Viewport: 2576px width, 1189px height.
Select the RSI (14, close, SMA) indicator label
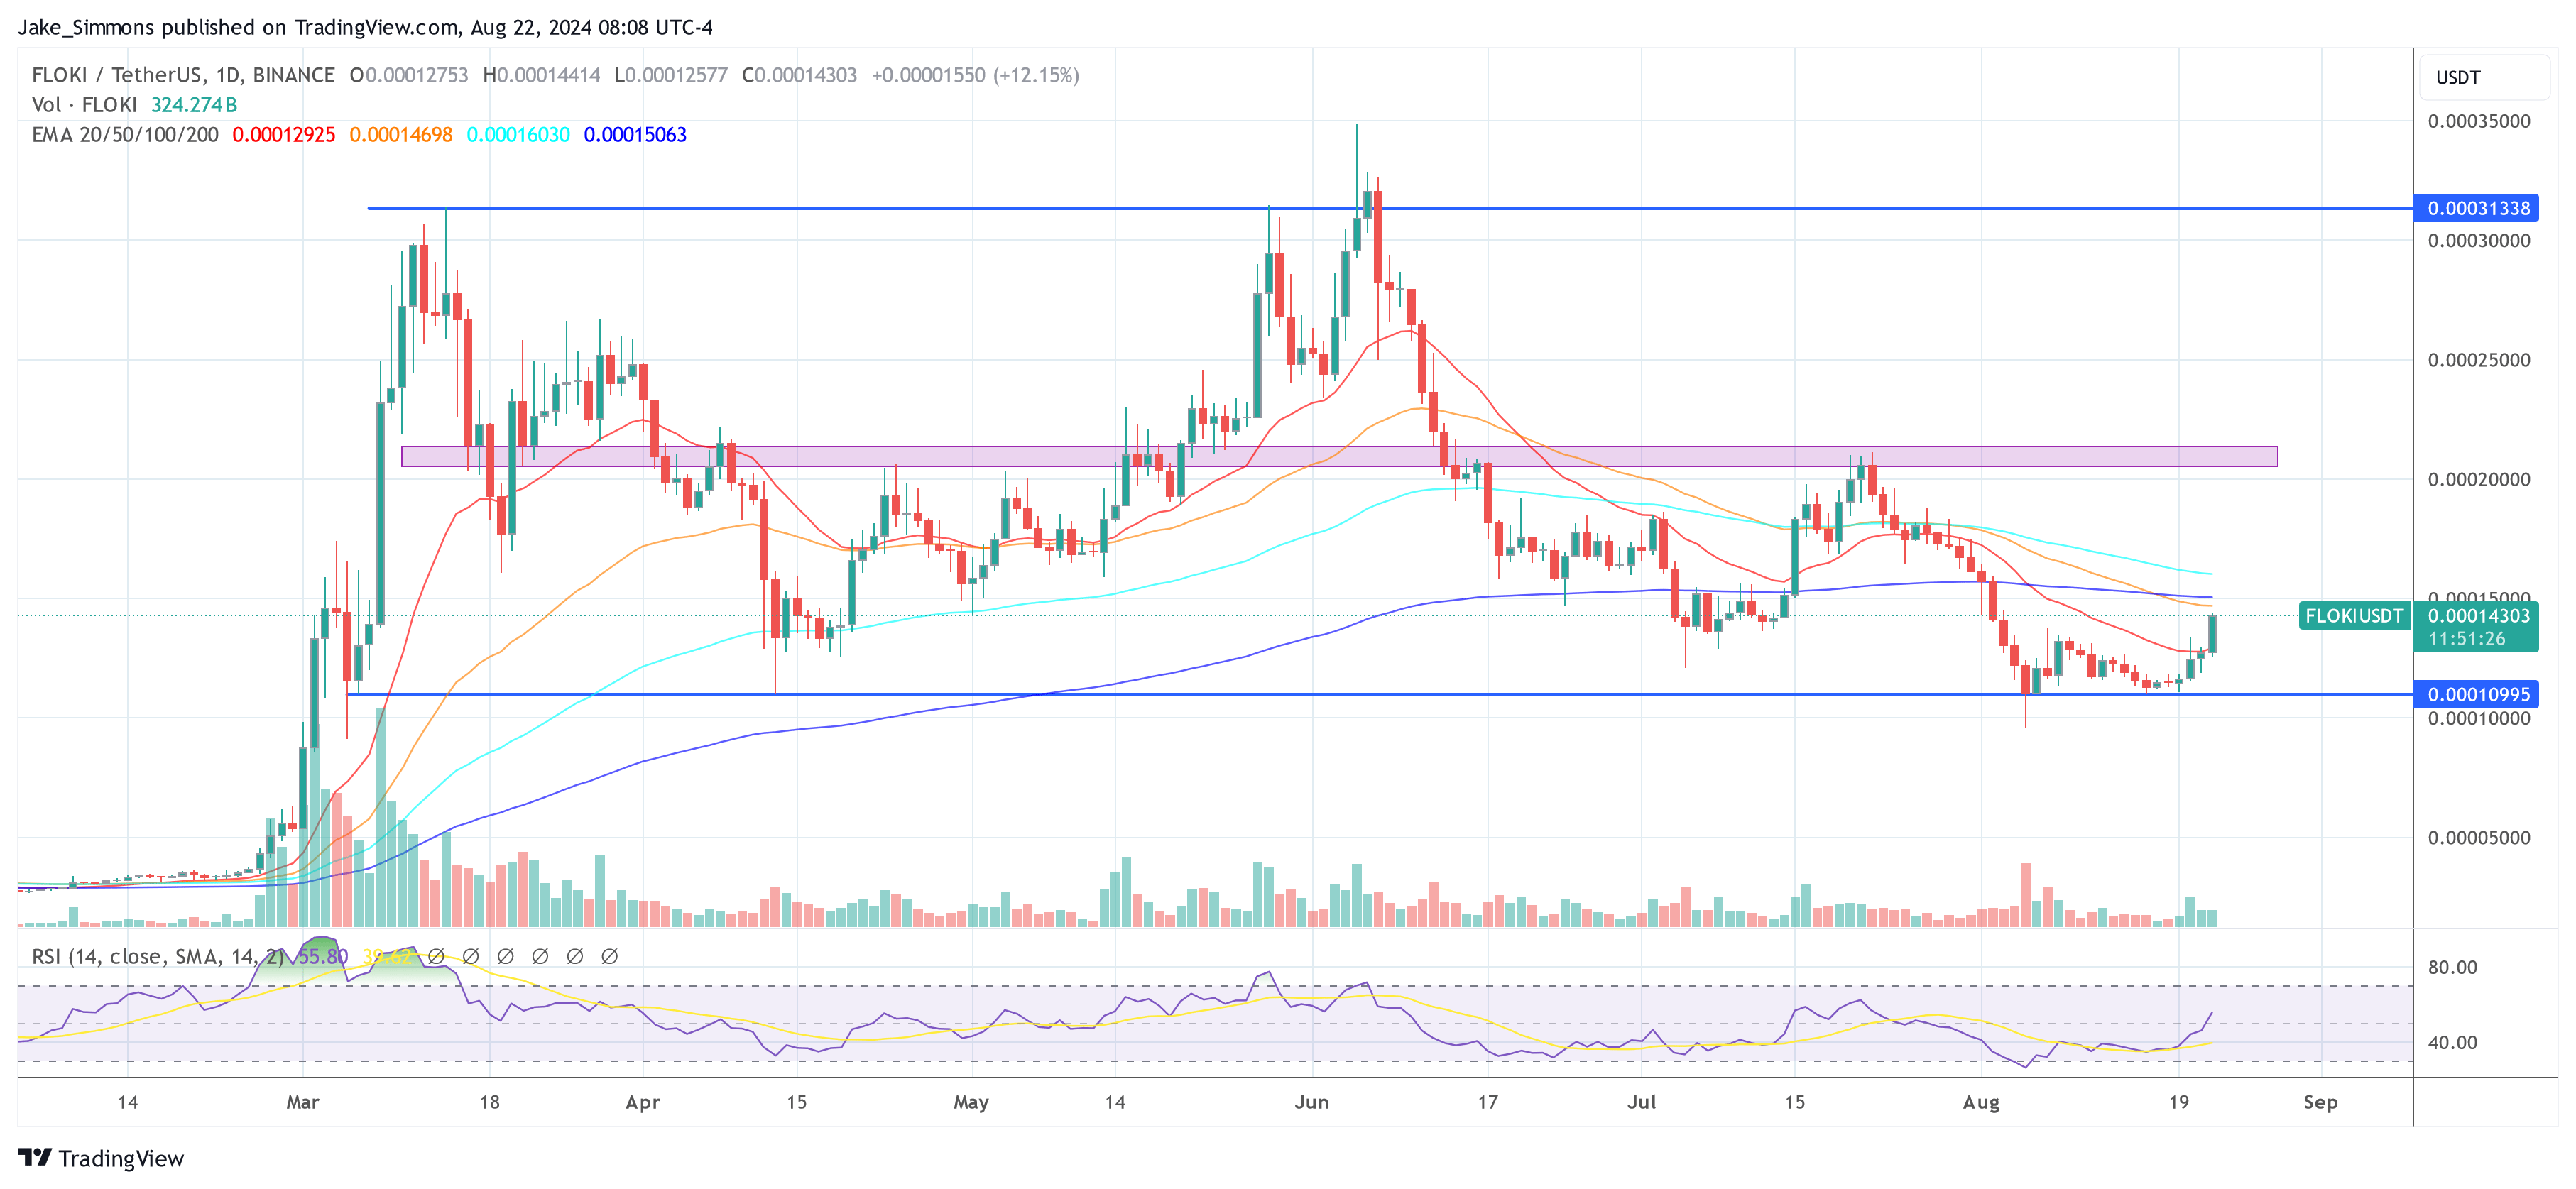[x=157, y=957]
